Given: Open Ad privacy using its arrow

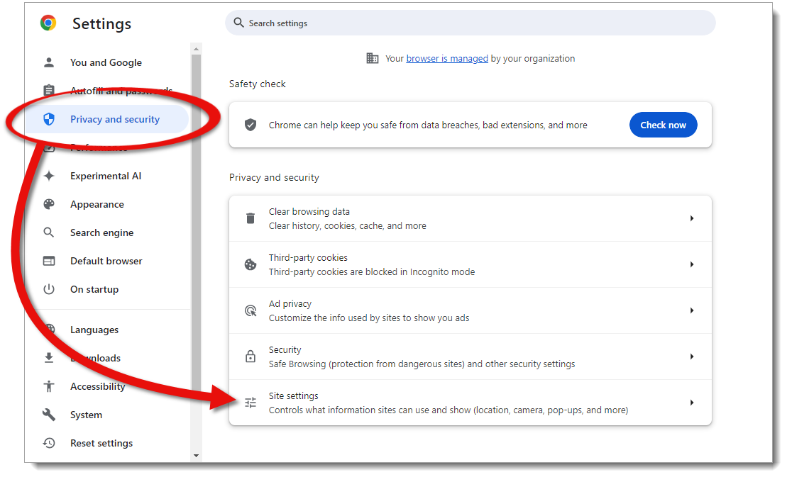Looking at the screenshot, I should coord(692,310).
